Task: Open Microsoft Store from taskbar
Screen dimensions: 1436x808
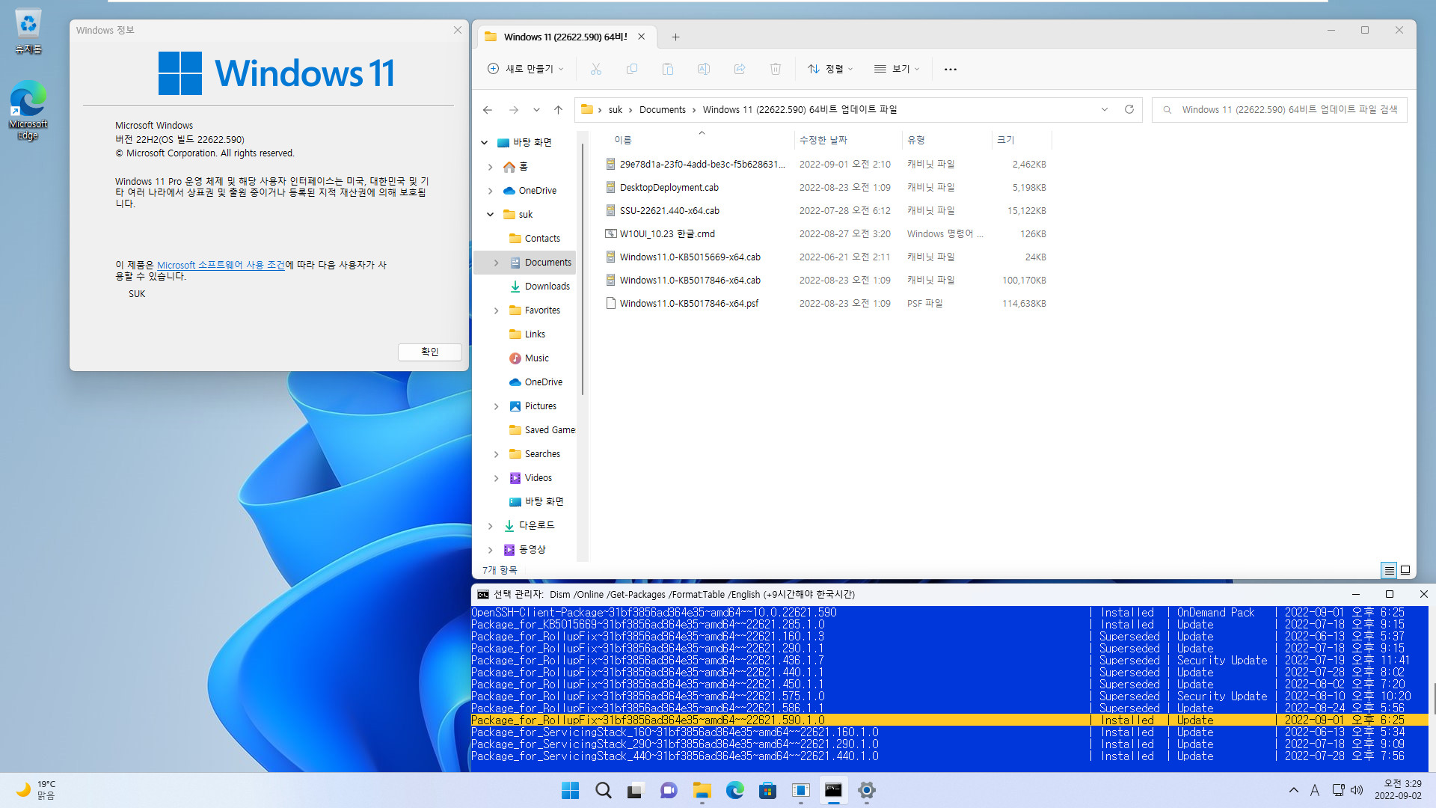Action: point(767,790)
